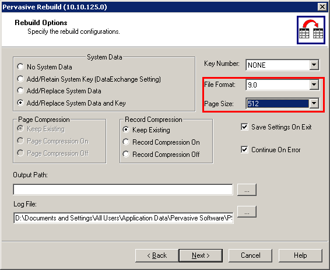This screenshot has height=270, width=330.
Task: Click the 'Specify the rebuild configurations.' text
Action: pyautogui.click(x=73, y=31)
